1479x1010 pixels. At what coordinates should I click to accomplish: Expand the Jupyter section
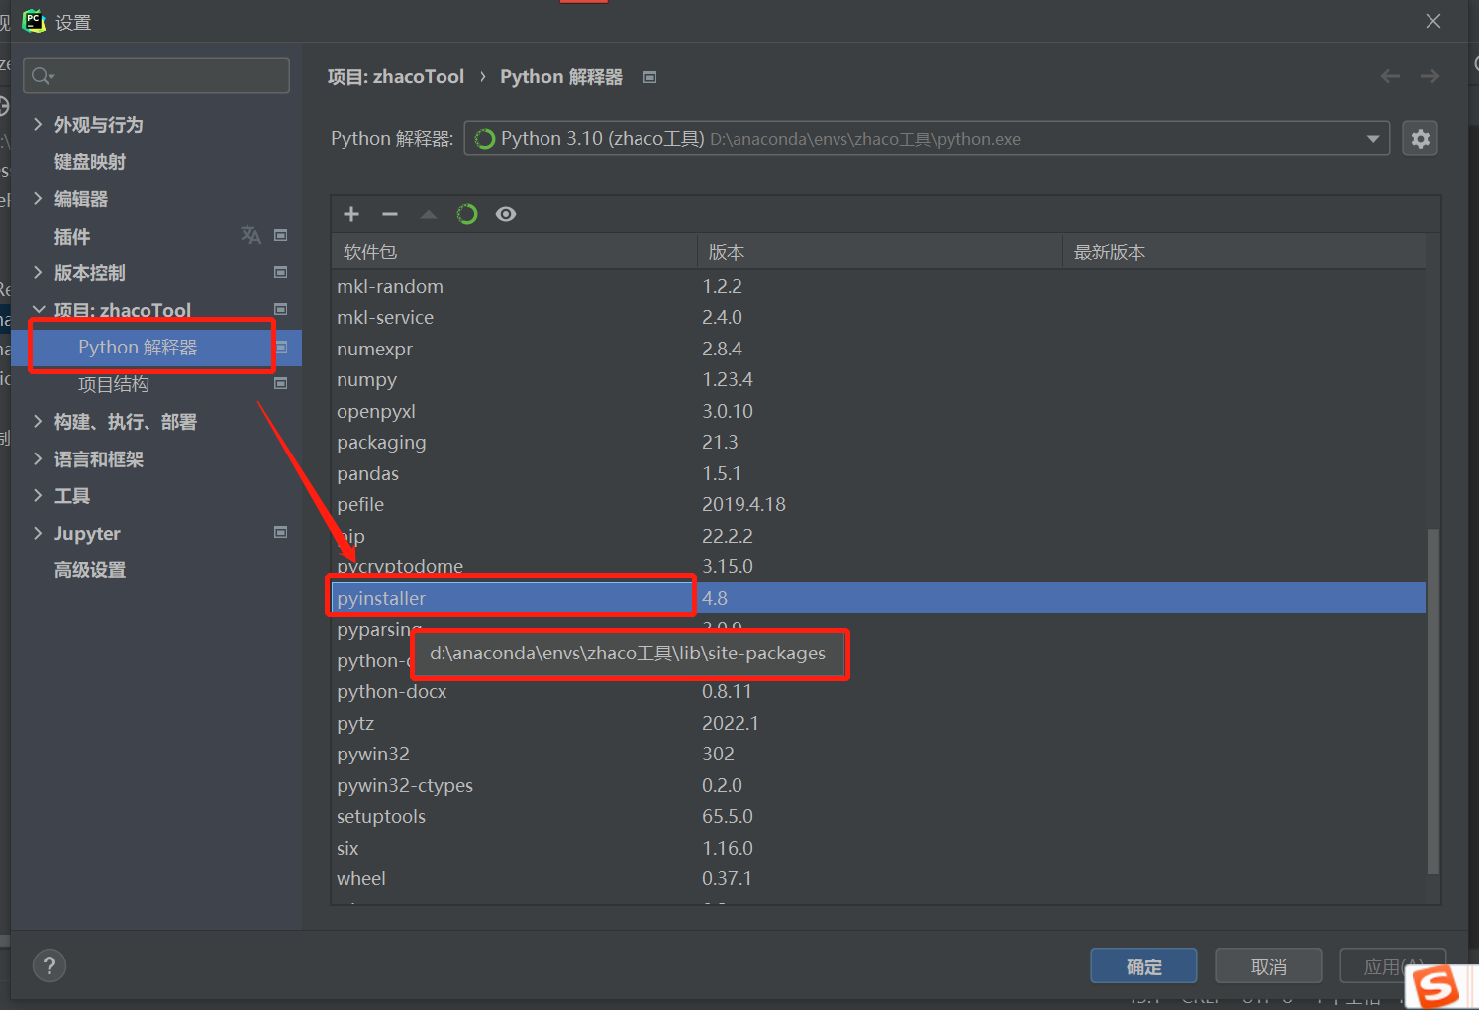click(38, 533)
